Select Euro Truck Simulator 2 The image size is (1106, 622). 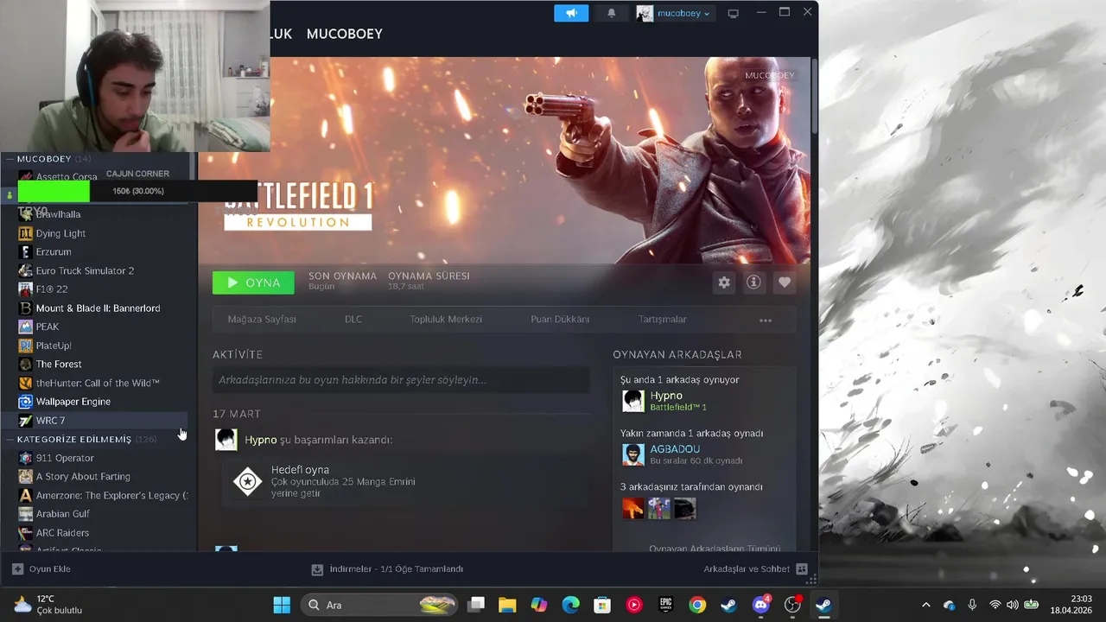tap(85, 270)
